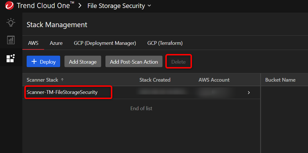This screenshot has width=308, height=153.
Task: Click the AWS Account column header
Action: (214, 80)
